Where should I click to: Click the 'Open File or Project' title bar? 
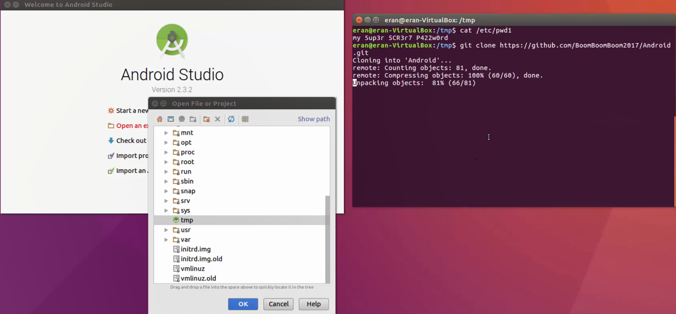[x=242, y=104]
